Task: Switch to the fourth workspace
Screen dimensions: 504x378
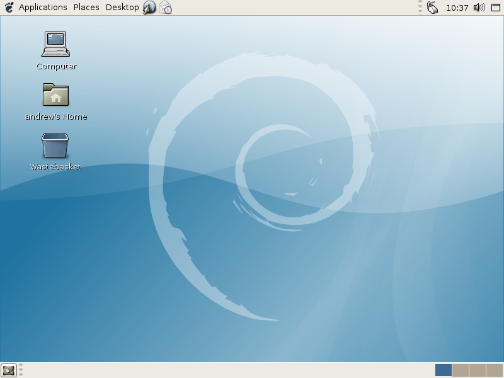Action: pyautogui.click(x=495, y=370)
